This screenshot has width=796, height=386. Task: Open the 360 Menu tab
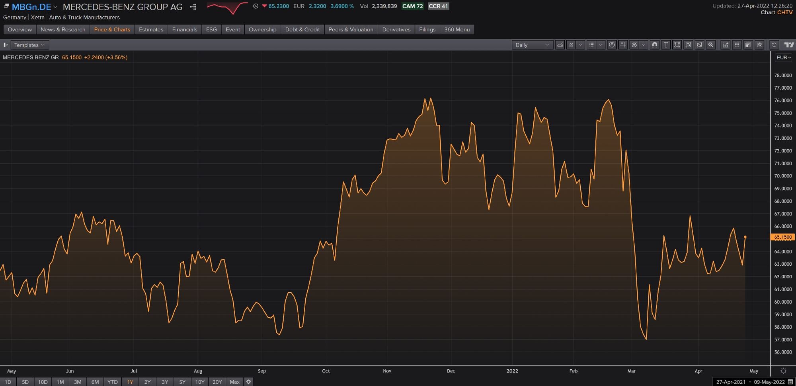(x=457, y=29)
